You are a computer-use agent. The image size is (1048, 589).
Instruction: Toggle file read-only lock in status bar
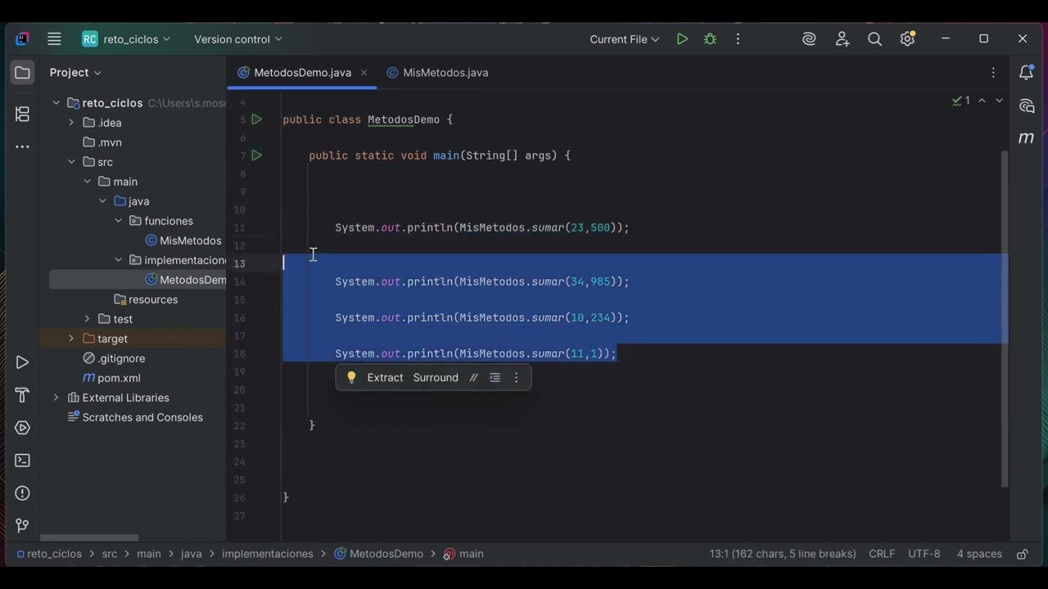click(1022, 554)
